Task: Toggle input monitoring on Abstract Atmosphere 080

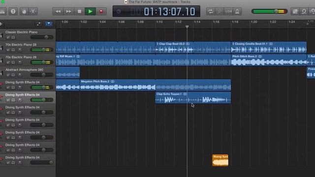Action: 20,75
